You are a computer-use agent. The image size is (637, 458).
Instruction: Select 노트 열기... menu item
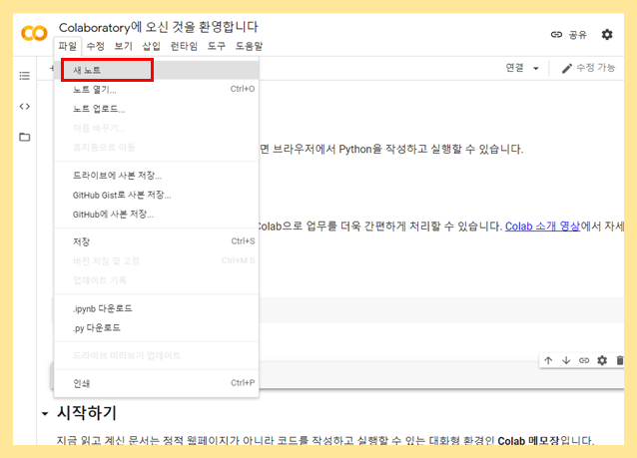coord(157,90)
